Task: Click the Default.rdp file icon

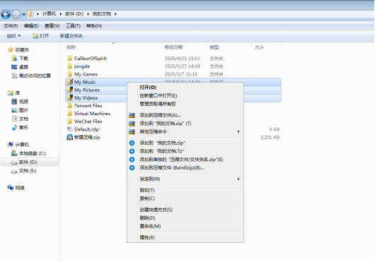Action: point(70,129)
